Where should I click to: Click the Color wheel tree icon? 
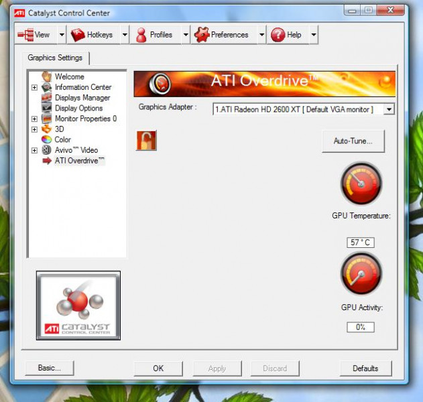[x=46, y=139]
